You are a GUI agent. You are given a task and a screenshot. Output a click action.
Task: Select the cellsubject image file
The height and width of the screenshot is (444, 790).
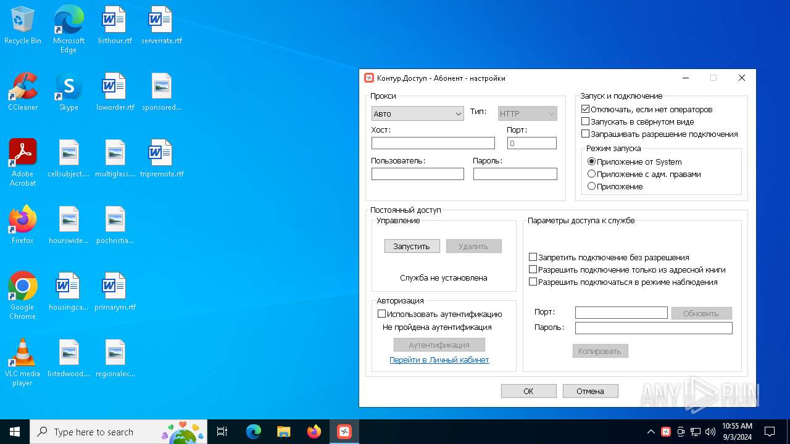(69, 159)
